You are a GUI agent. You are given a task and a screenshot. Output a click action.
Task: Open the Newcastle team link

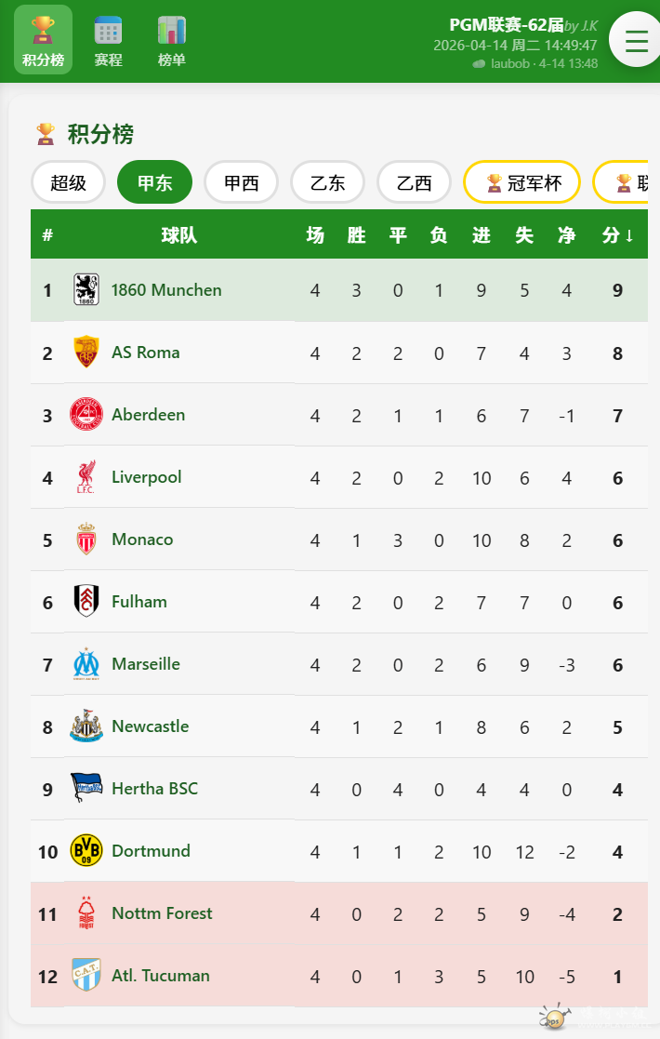click(x=150, y=726)
